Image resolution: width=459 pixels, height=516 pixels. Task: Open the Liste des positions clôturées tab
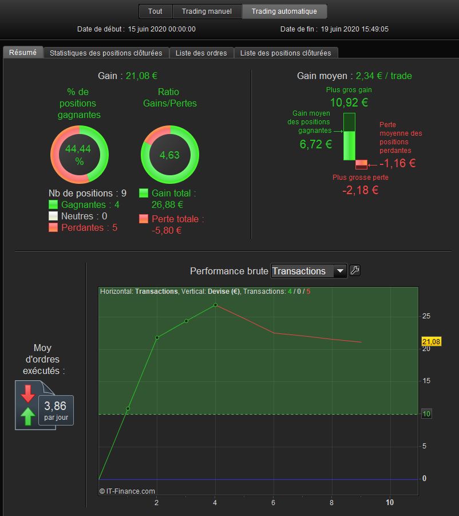[x=286, y=53]
